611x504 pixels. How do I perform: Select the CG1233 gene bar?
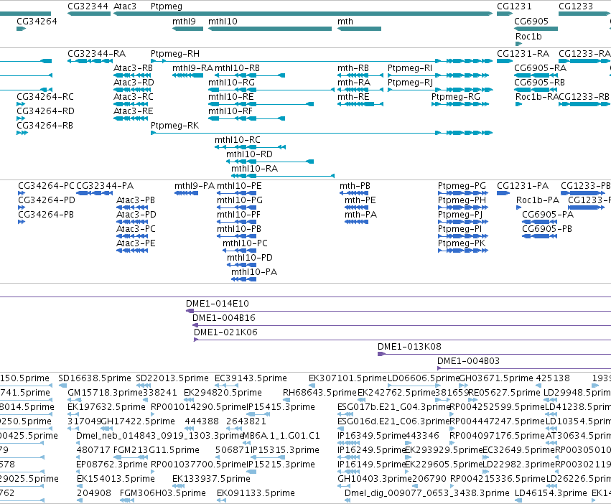click(584, 14)
